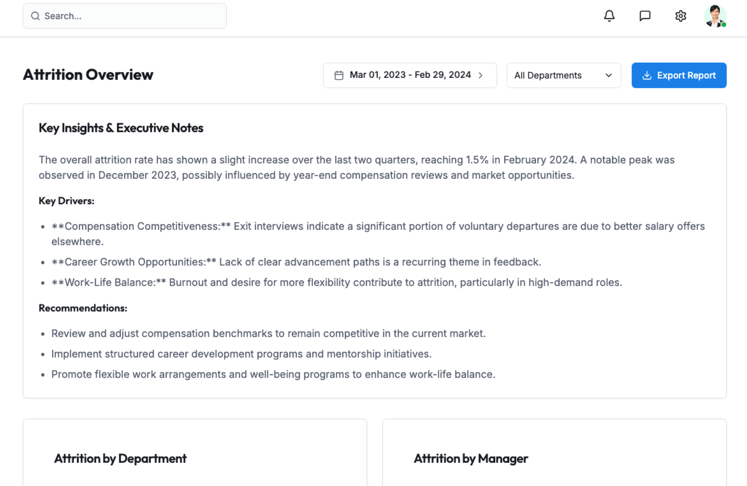Click the Attrition Overview page title
Image resolution: width=747 pixels, height=486 pixels.
(x=88, y=75)
